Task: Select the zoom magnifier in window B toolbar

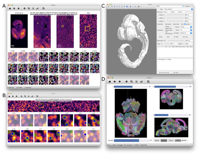Action: pyautogui.click(x=25, y=96)
